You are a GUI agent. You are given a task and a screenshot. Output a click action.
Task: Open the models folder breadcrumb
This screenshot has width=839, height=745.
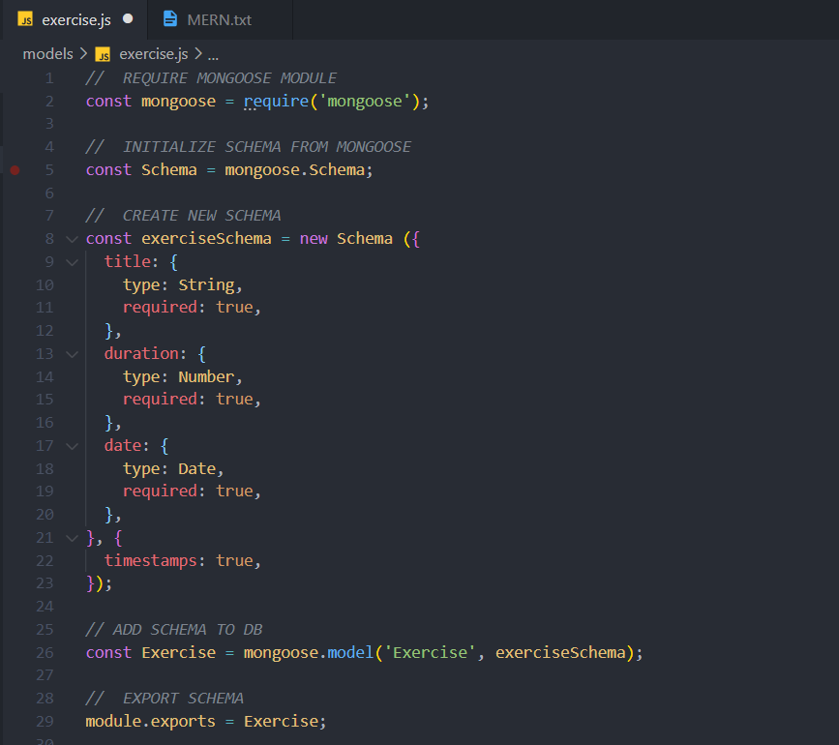tap(47, 55)
